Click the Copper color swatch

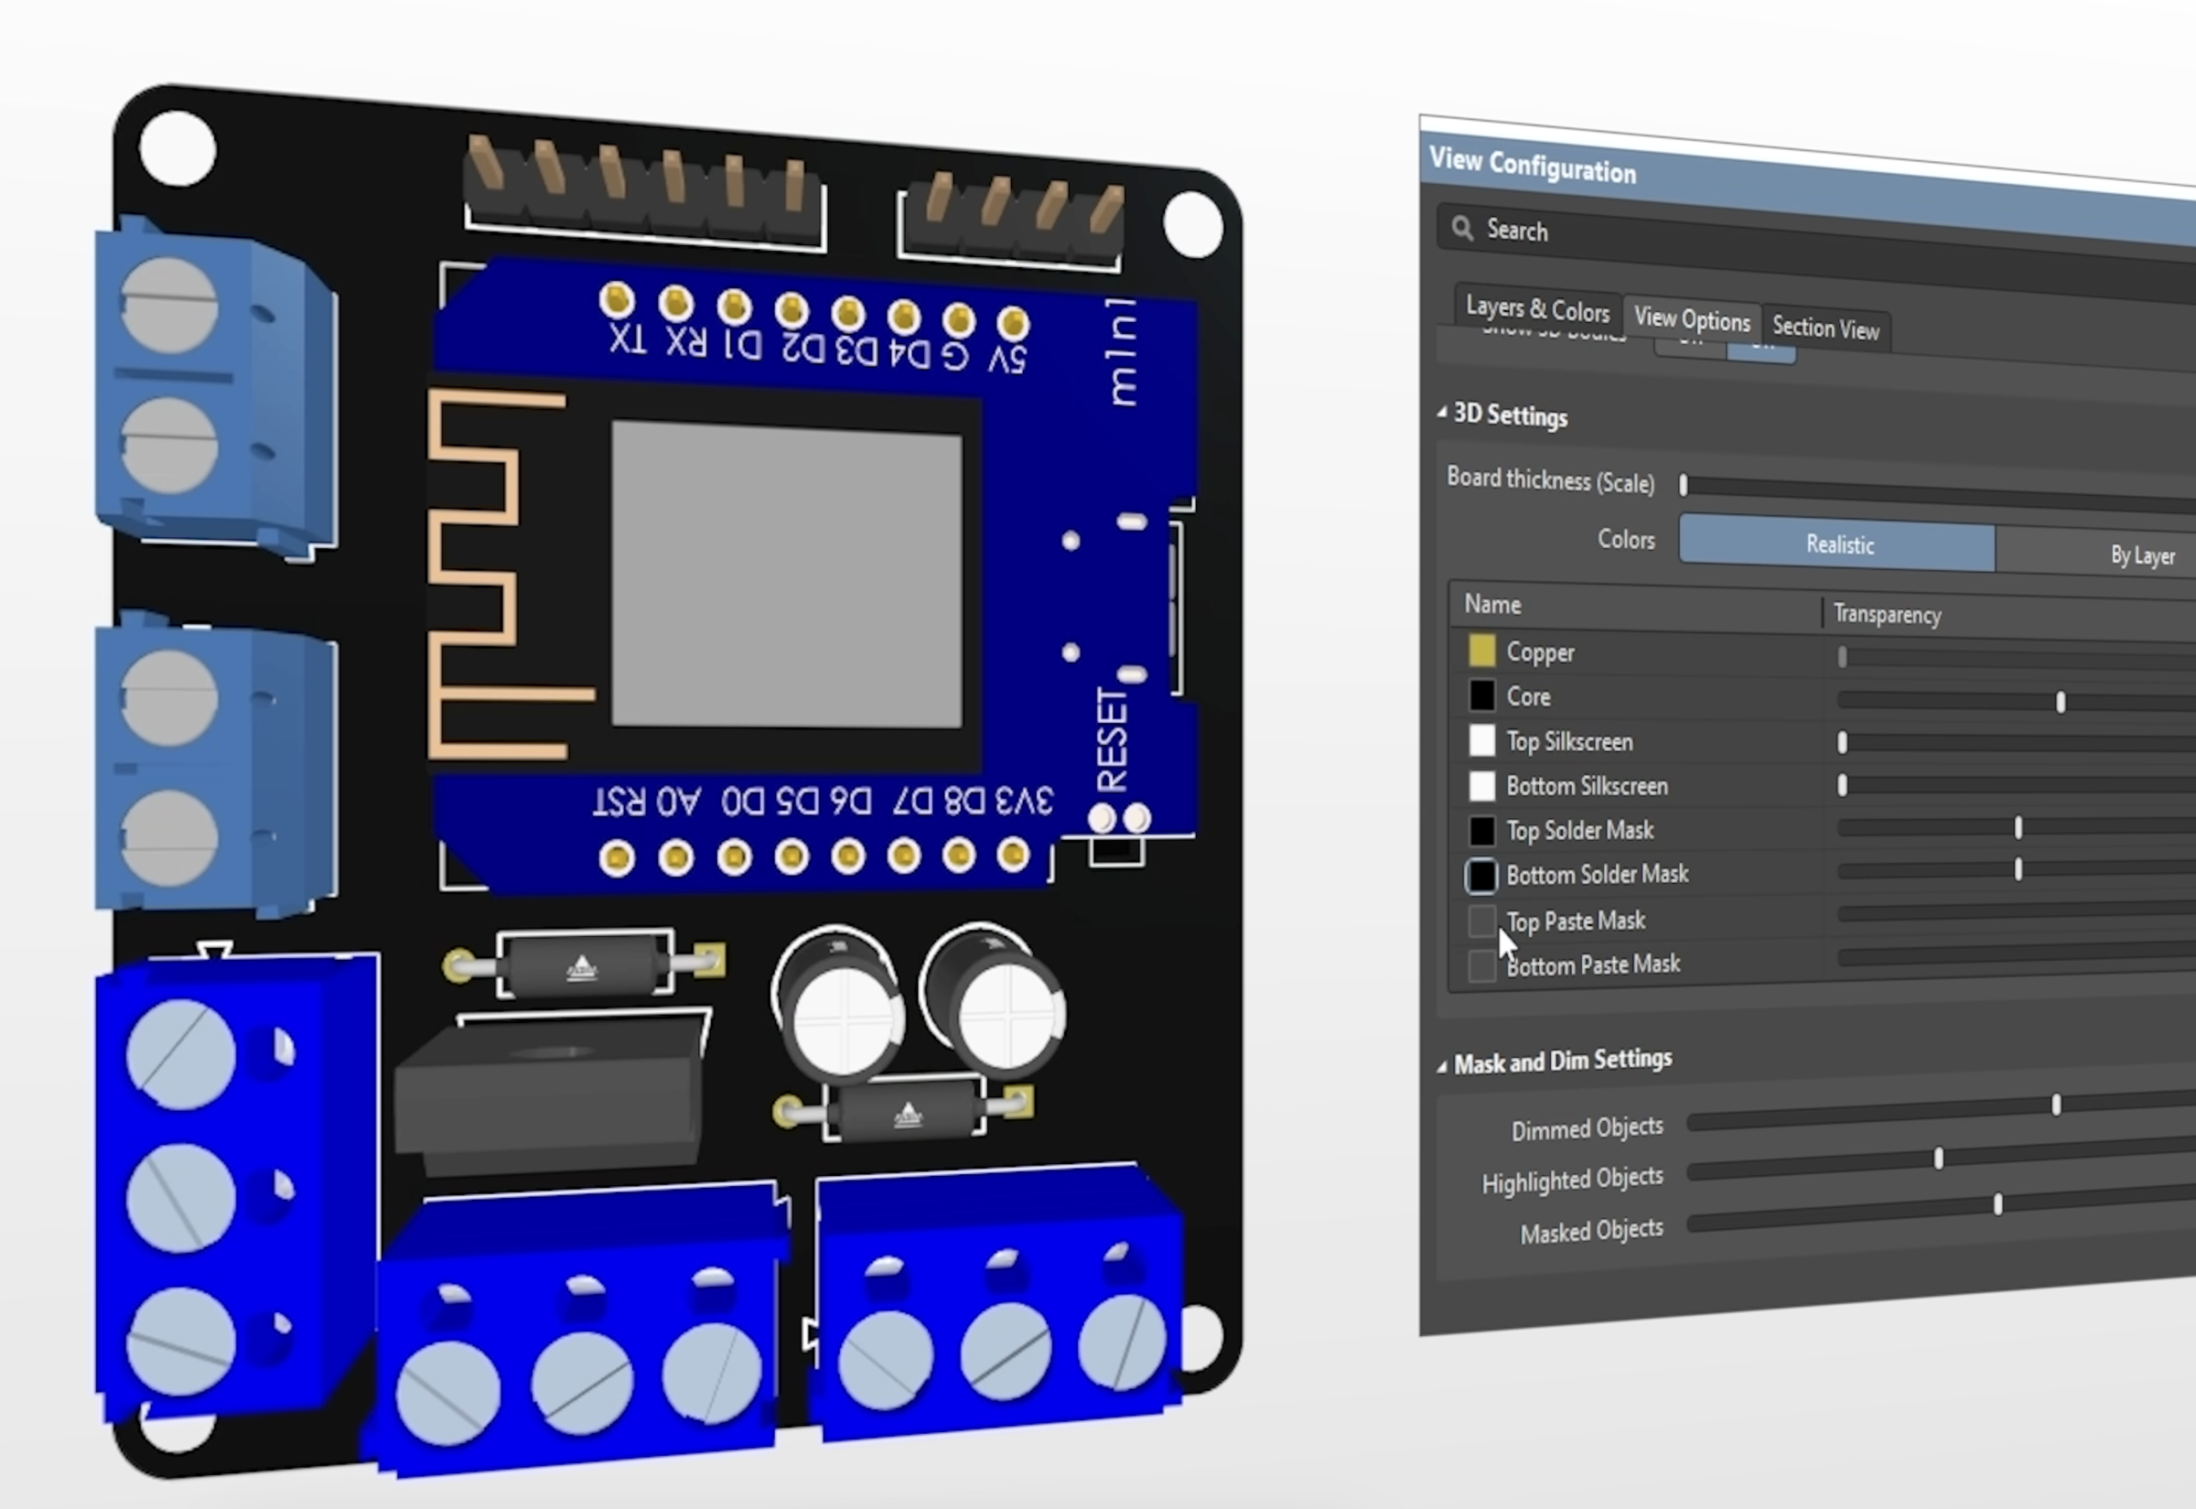point(1481,652)
